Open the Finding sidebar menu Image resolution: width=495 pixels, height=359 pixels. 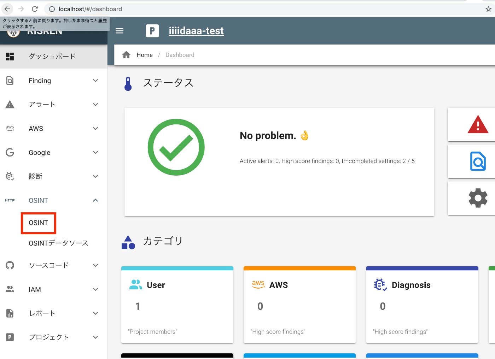point(54,81)
